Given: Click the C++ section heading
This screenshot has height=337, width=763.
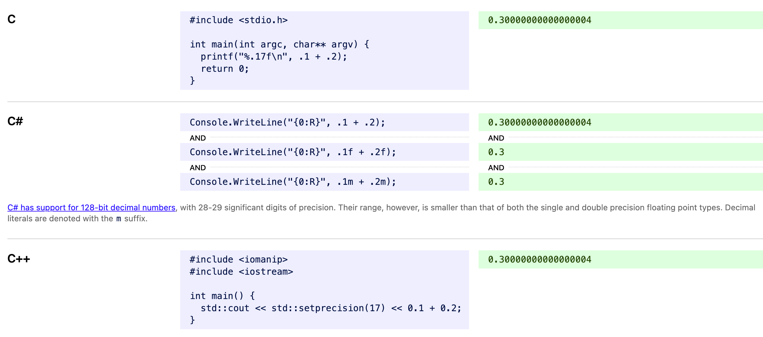Looking at the screenshot, I should point(19,259).
